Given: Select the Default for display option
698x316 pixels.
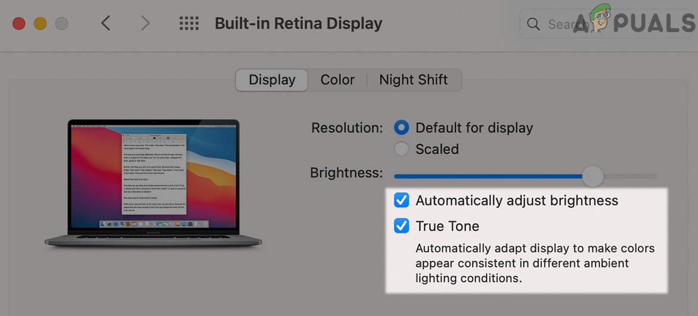Looking at the screenshot, I should click(x=402, y=127).
